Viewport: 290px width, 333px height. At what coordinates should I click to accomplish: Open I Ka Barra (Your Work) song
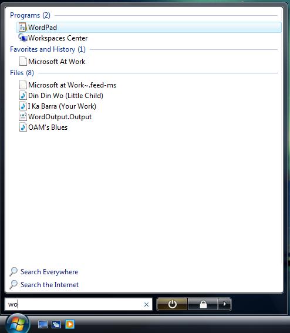[x=62, y=106]
